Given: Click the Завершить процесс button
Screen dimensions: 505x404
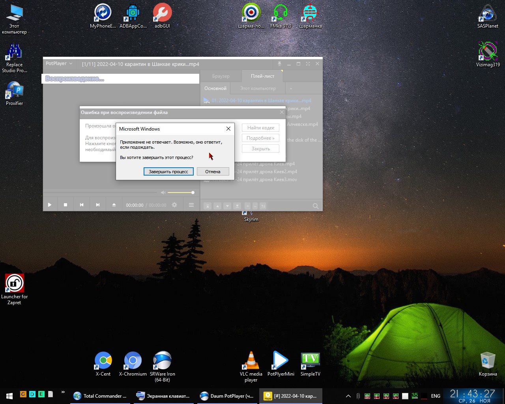Looking at the screenshot, I should (168, 172).
